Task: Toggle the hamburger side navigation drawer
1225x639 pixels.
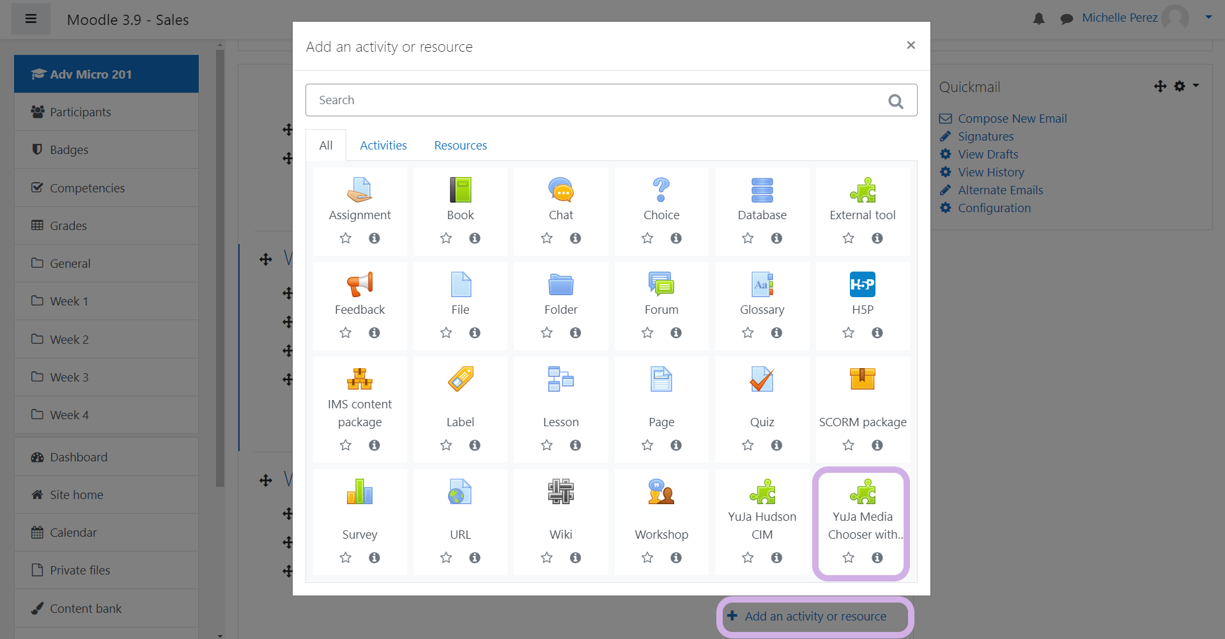Action: (x=31, y=19)
